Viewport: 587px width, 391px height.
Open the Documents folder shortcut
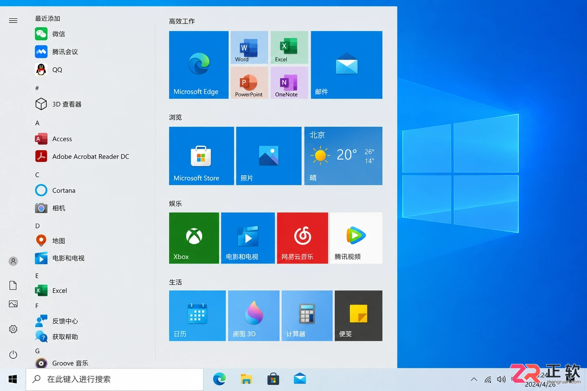pos(13,285)
